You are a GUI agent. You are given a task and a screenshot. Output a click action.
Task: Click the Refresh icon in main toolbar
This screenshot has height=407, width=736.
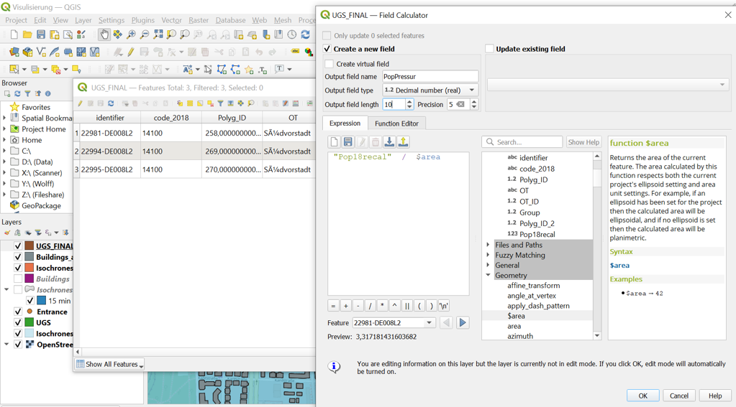(x=305, y=34)
